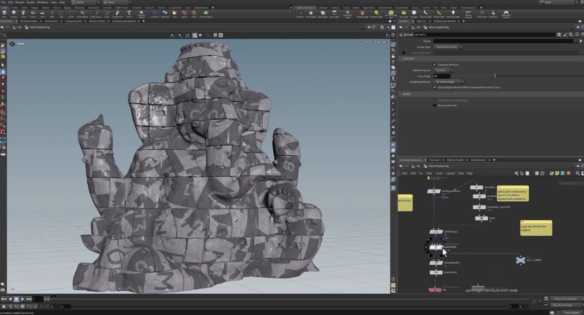Open the Render menu
Viewport: 584px width, 315px height.
[x=20, y=2]
